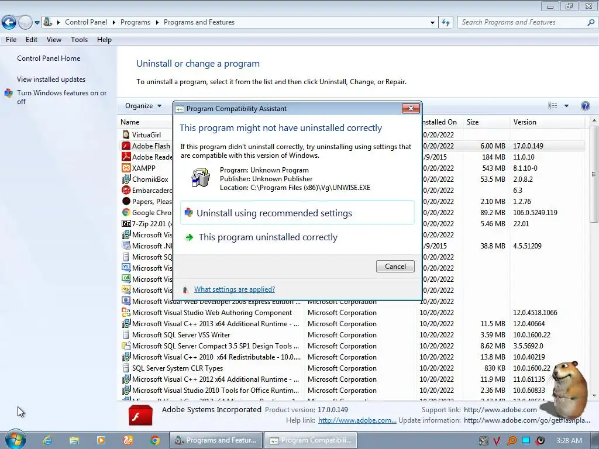Select Microsoft SQL Server VSS Writer row
Screen dimensions: 599x449
[352, 334]
